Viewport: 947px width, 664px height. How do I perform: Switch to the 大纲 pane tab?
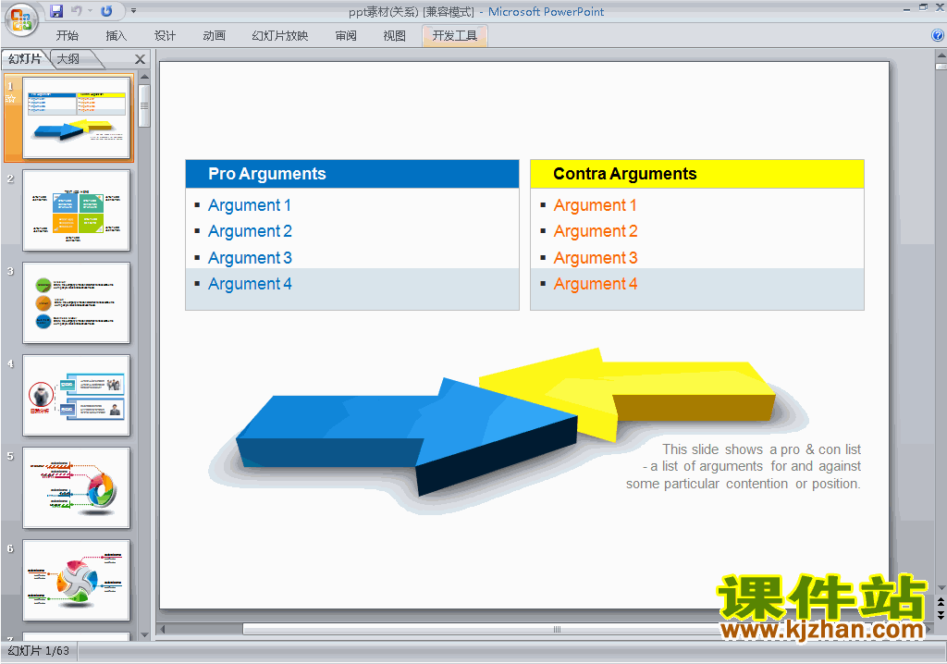(x=68, y=59)
